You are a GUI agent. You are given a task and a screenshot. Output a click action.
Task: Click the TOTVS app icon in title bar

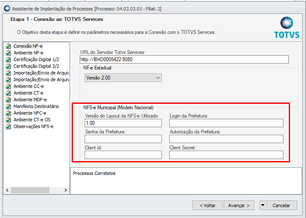(x=7, y=8)
